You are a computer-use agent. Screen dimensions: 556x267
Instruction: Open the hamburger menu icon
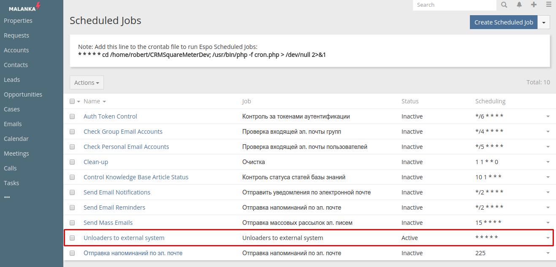pyautogui.click(x=548, y=5)
